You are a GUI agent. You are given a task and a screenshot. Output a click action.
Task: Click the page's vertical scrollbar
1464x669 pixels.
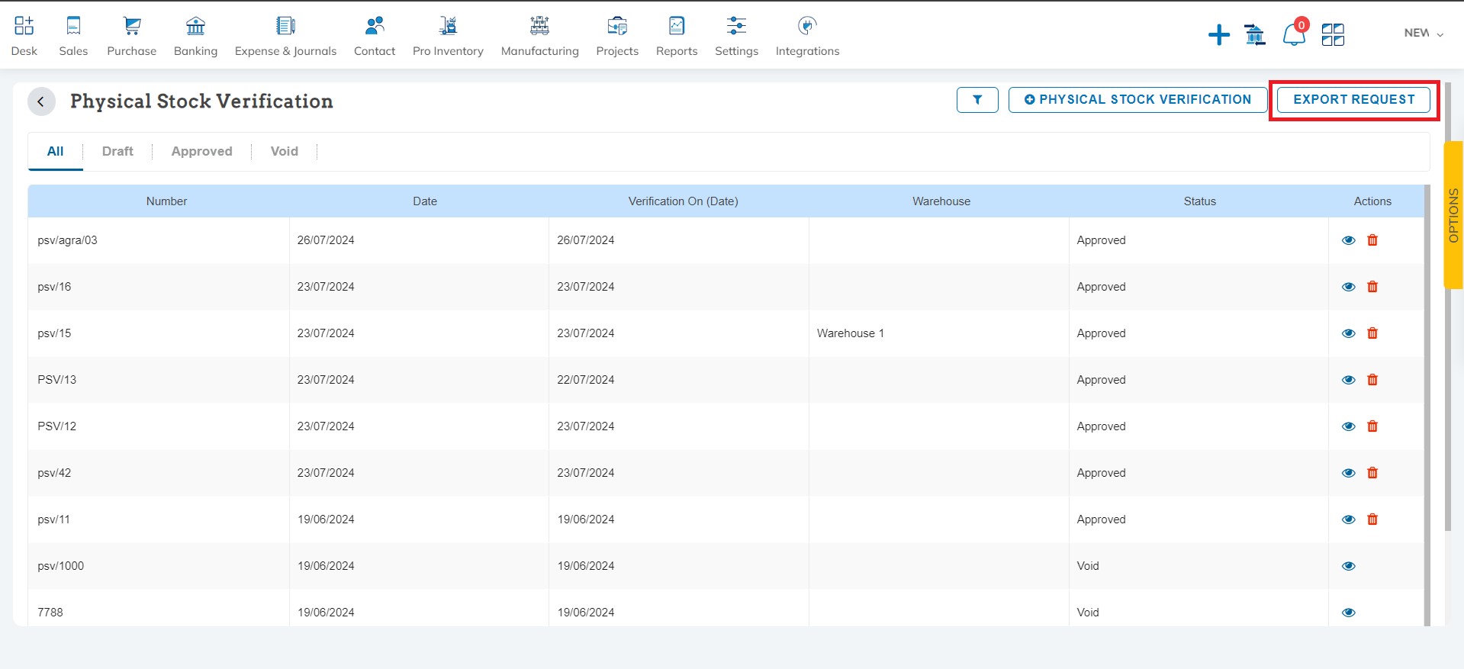pos(1448,305)
